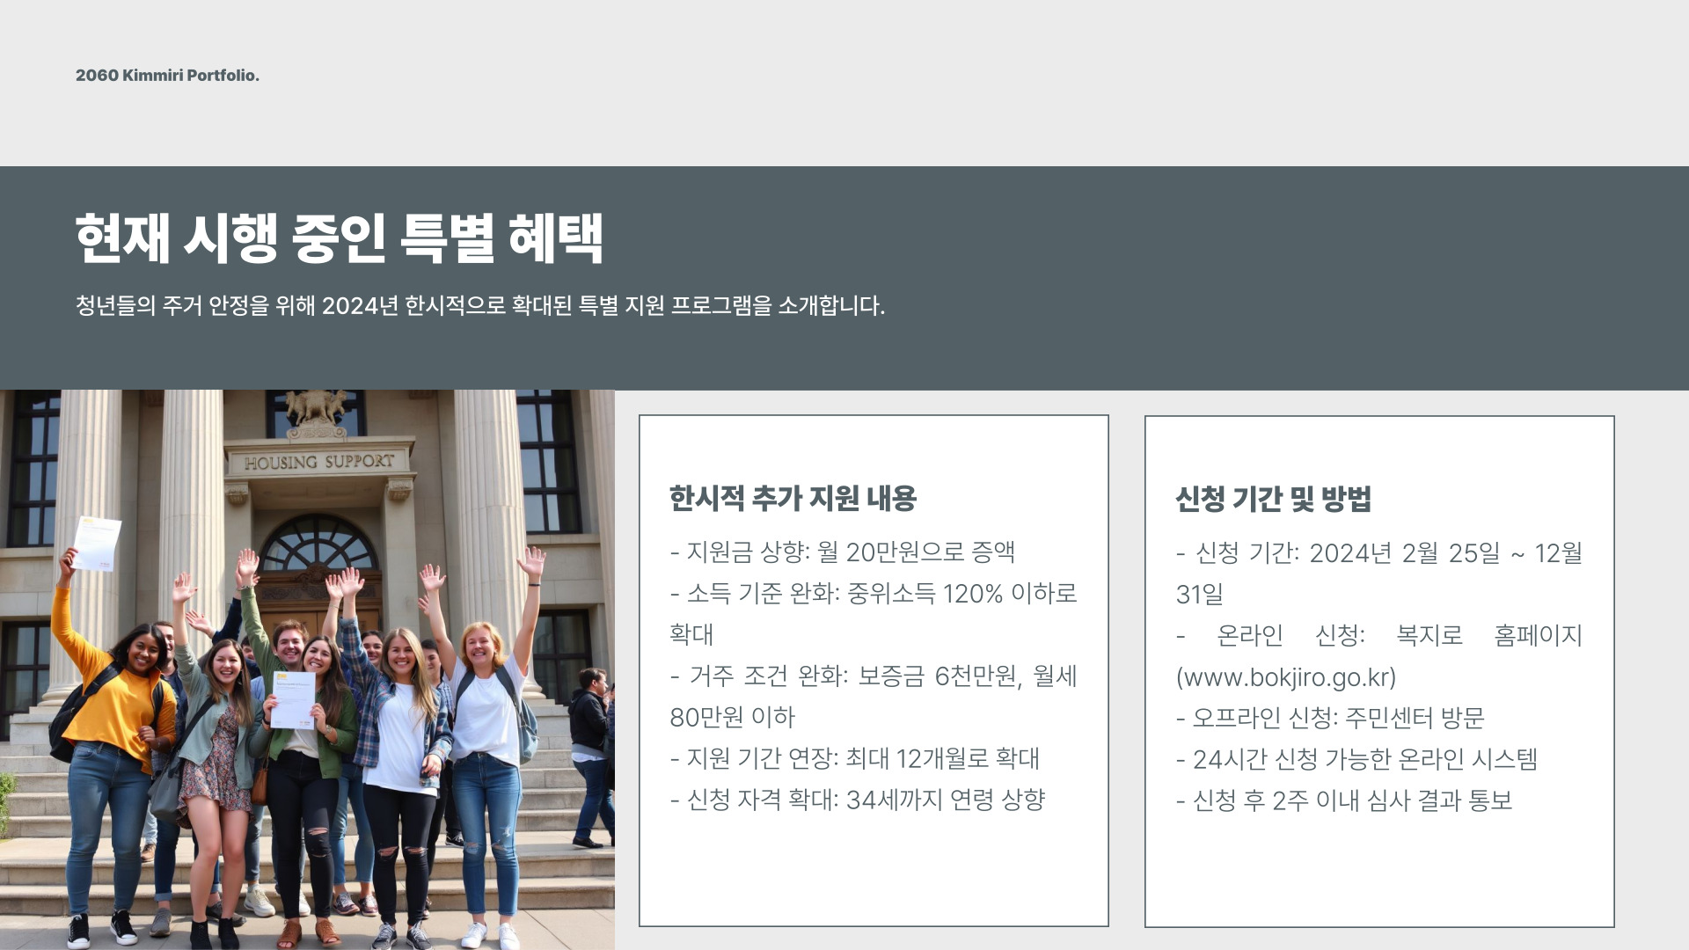
Task: Select the title 현재 시행 중인 특별 혜택
Action: [339, 238]
